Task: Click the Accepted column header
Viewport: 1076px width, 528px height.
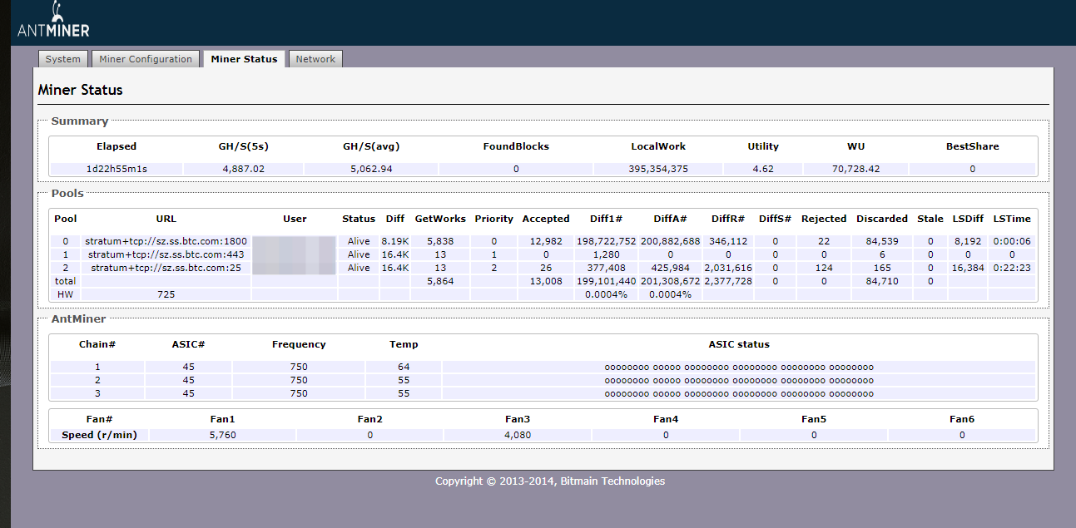Action: click(546, 219)
